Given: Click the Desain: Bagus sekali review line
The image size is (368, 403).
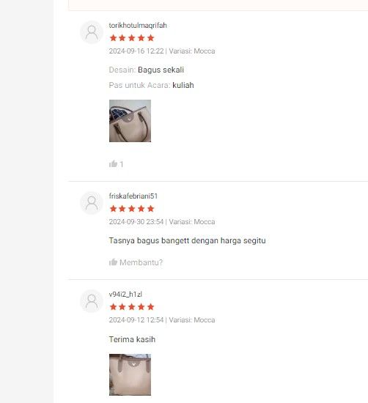Looking at the screenshot, I should [x=147, y=70].
